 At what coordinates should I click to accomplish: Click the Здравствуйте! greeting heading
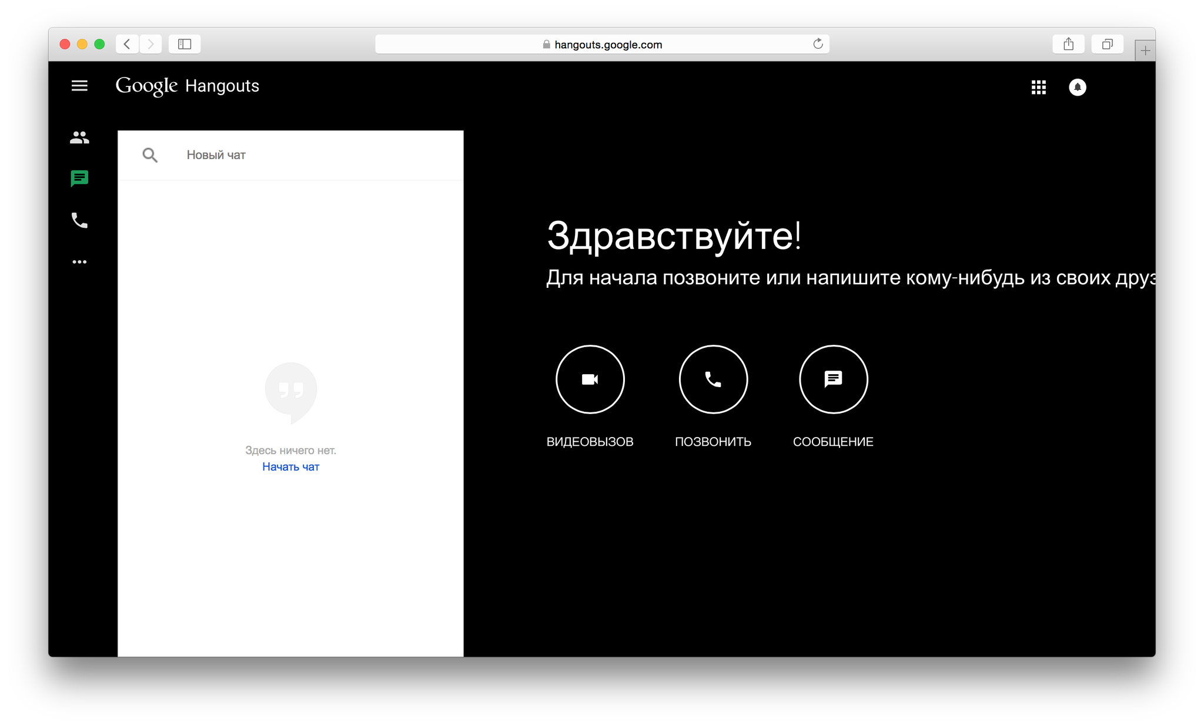(674, 236)
